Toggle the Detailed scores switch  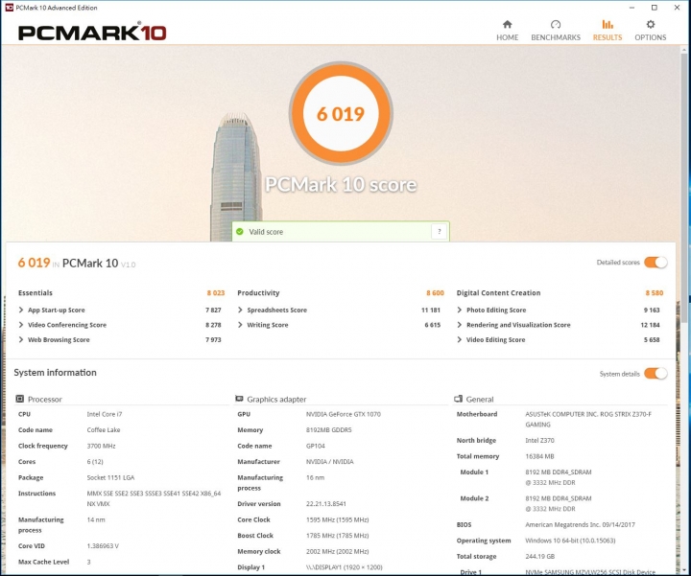tap(655, 263)
